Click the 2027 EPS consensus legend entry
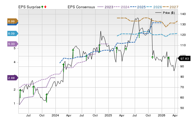The width and height of the screenshot is (196, 117). click(170, 7)
